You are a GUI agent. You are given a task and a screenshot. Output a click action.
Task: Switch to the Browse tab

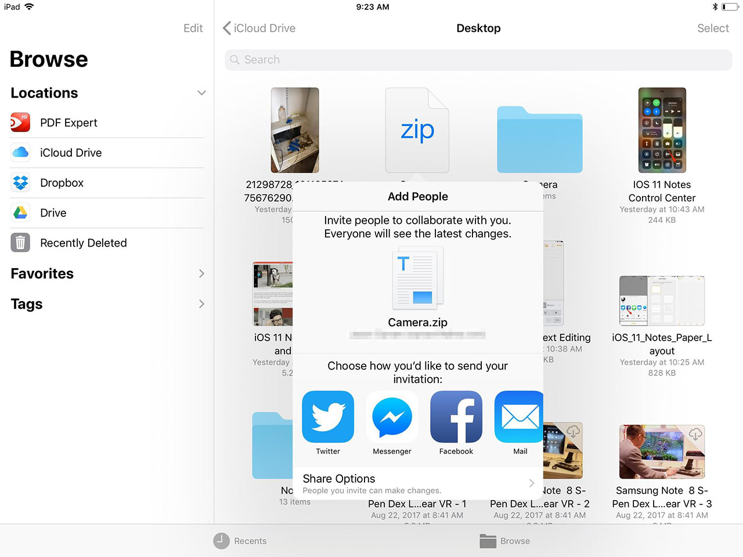[x=504, y=541]
